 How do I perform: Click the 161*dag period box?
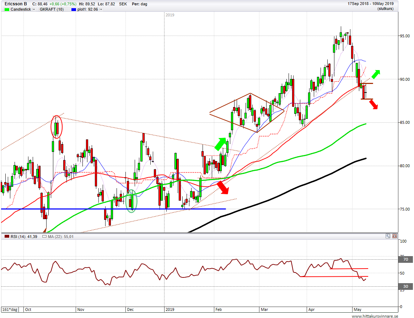click(x=10, y=309)
